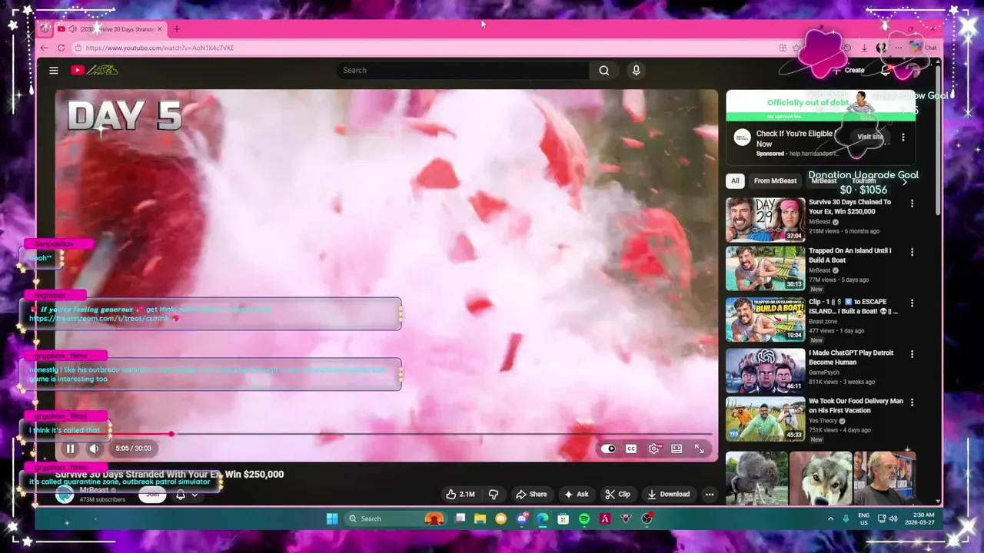Select the All filter chip
984x553 pixels.
[x=735, y=180]
